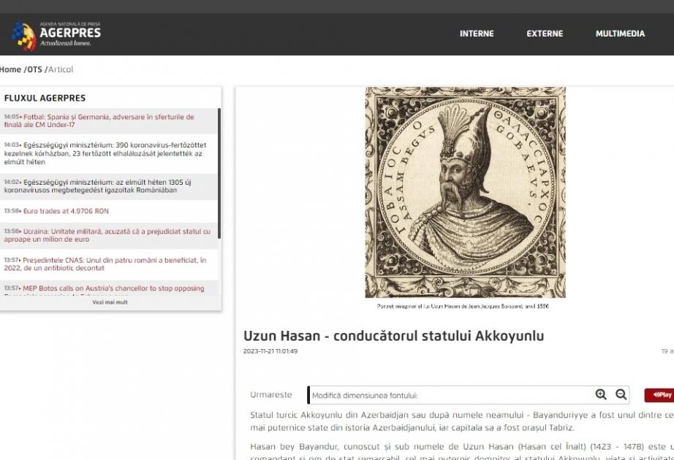Viewport: 674px width, 460px height.
Task: Decrease font size with zoom-out icon
Action: pyautogui.click(x=621, y=394)
